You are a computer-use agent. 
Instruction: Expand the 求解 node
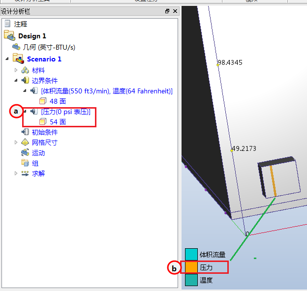[16, 173]
